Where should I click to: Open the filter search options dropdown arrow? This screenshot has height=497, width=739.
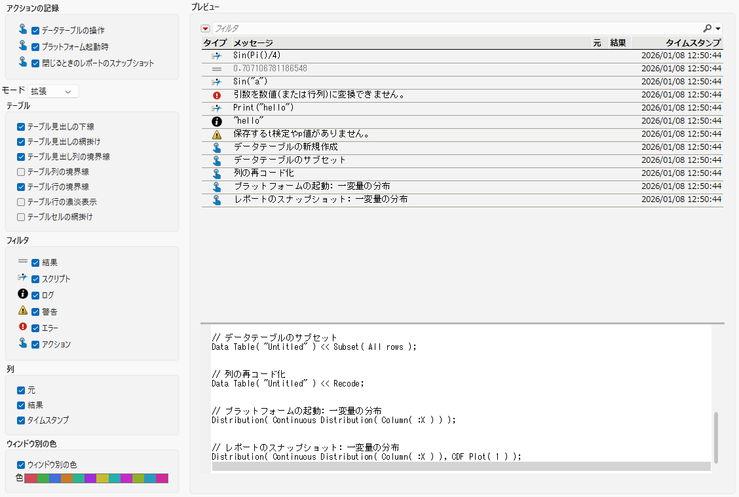[x=718, y=29]
